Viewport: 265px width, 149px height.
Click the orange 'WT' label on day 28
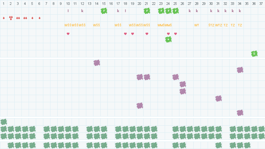click(197, 25)
